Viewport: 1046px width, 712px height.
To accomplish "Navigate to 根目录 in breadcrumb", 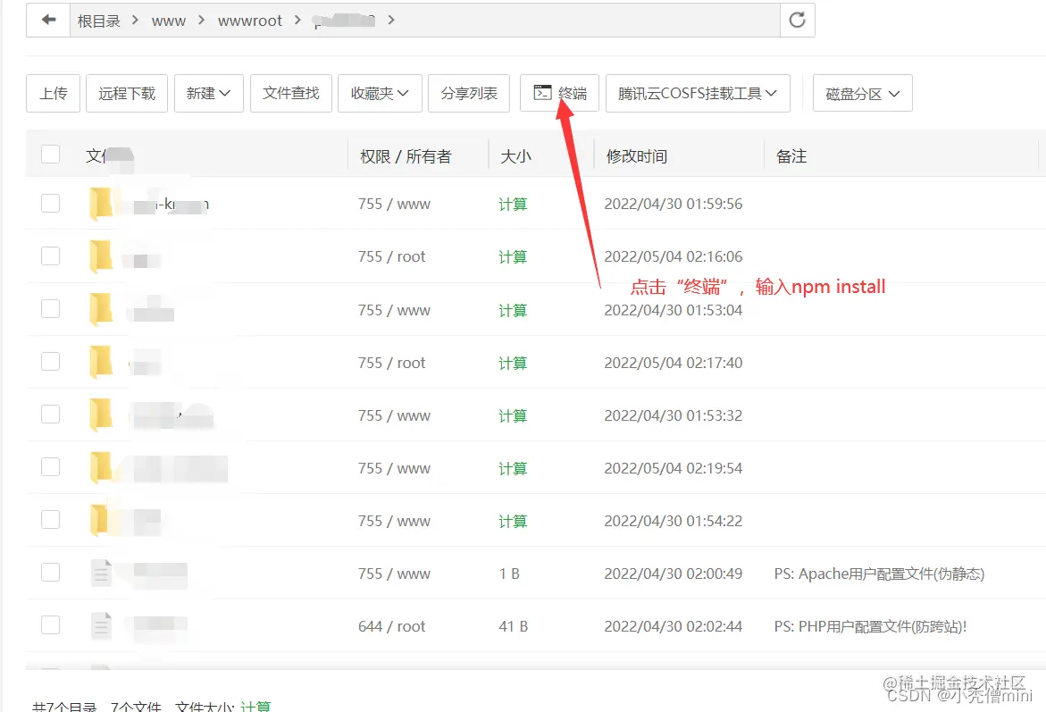I will tap(99, 21).
